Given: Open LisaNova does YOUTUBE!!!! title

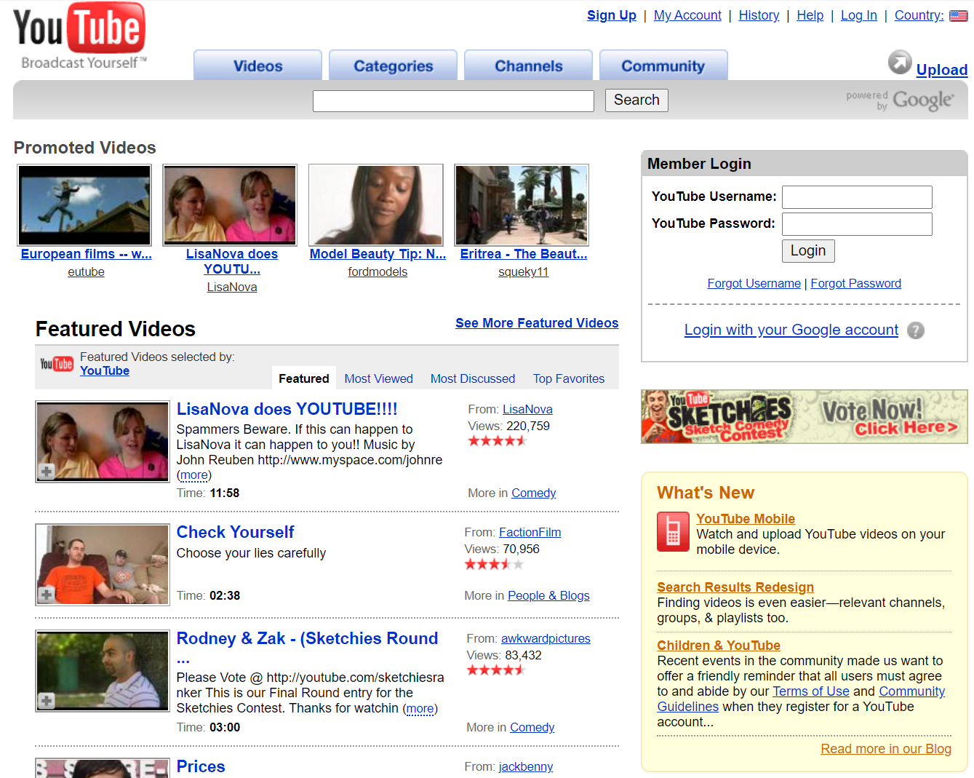Looking at the screenshot, I should (x=287, y=409).
